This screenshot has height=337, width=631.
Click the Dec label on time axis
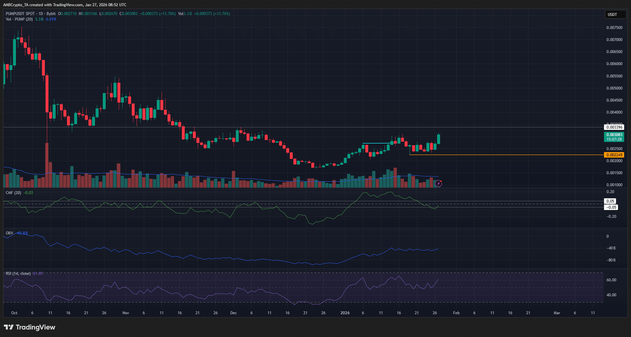[233, 313]
